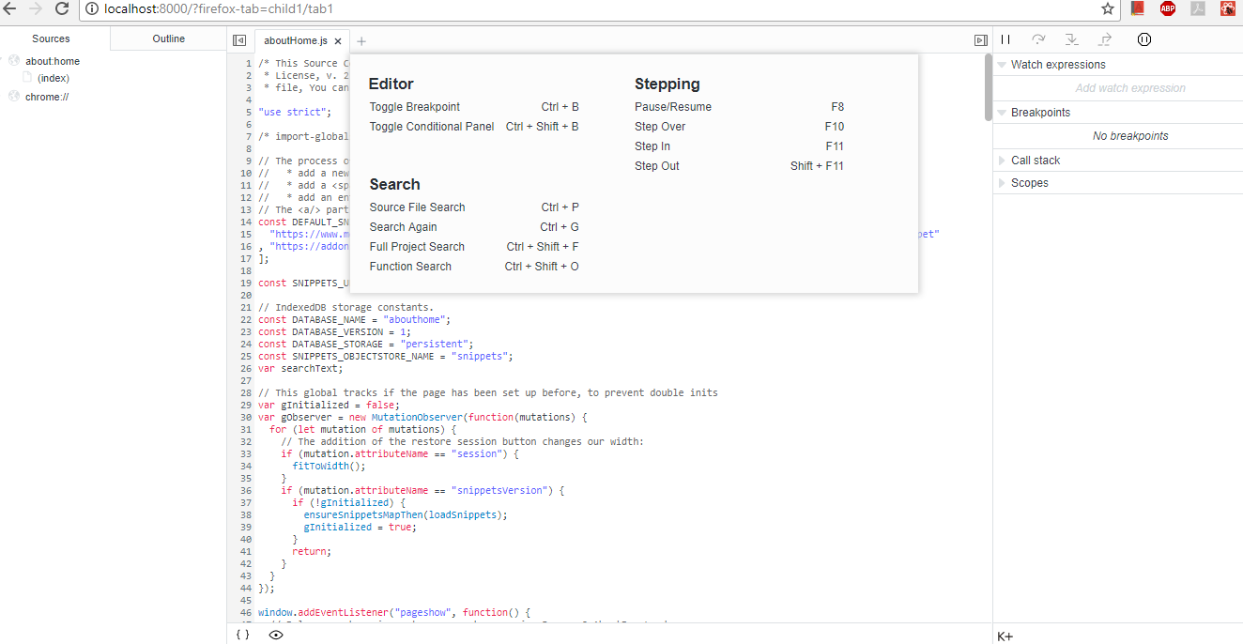Pretty print source with curly braces icon
1243x644 pixels.
[242, 635]
